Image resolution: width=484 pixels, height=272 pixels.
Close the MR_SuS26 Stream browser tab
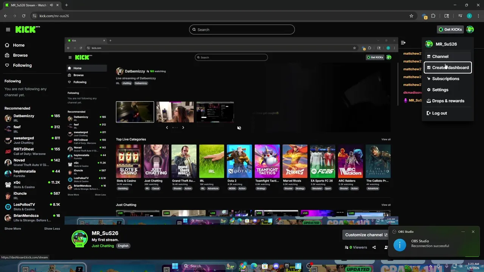click(57, 5)
